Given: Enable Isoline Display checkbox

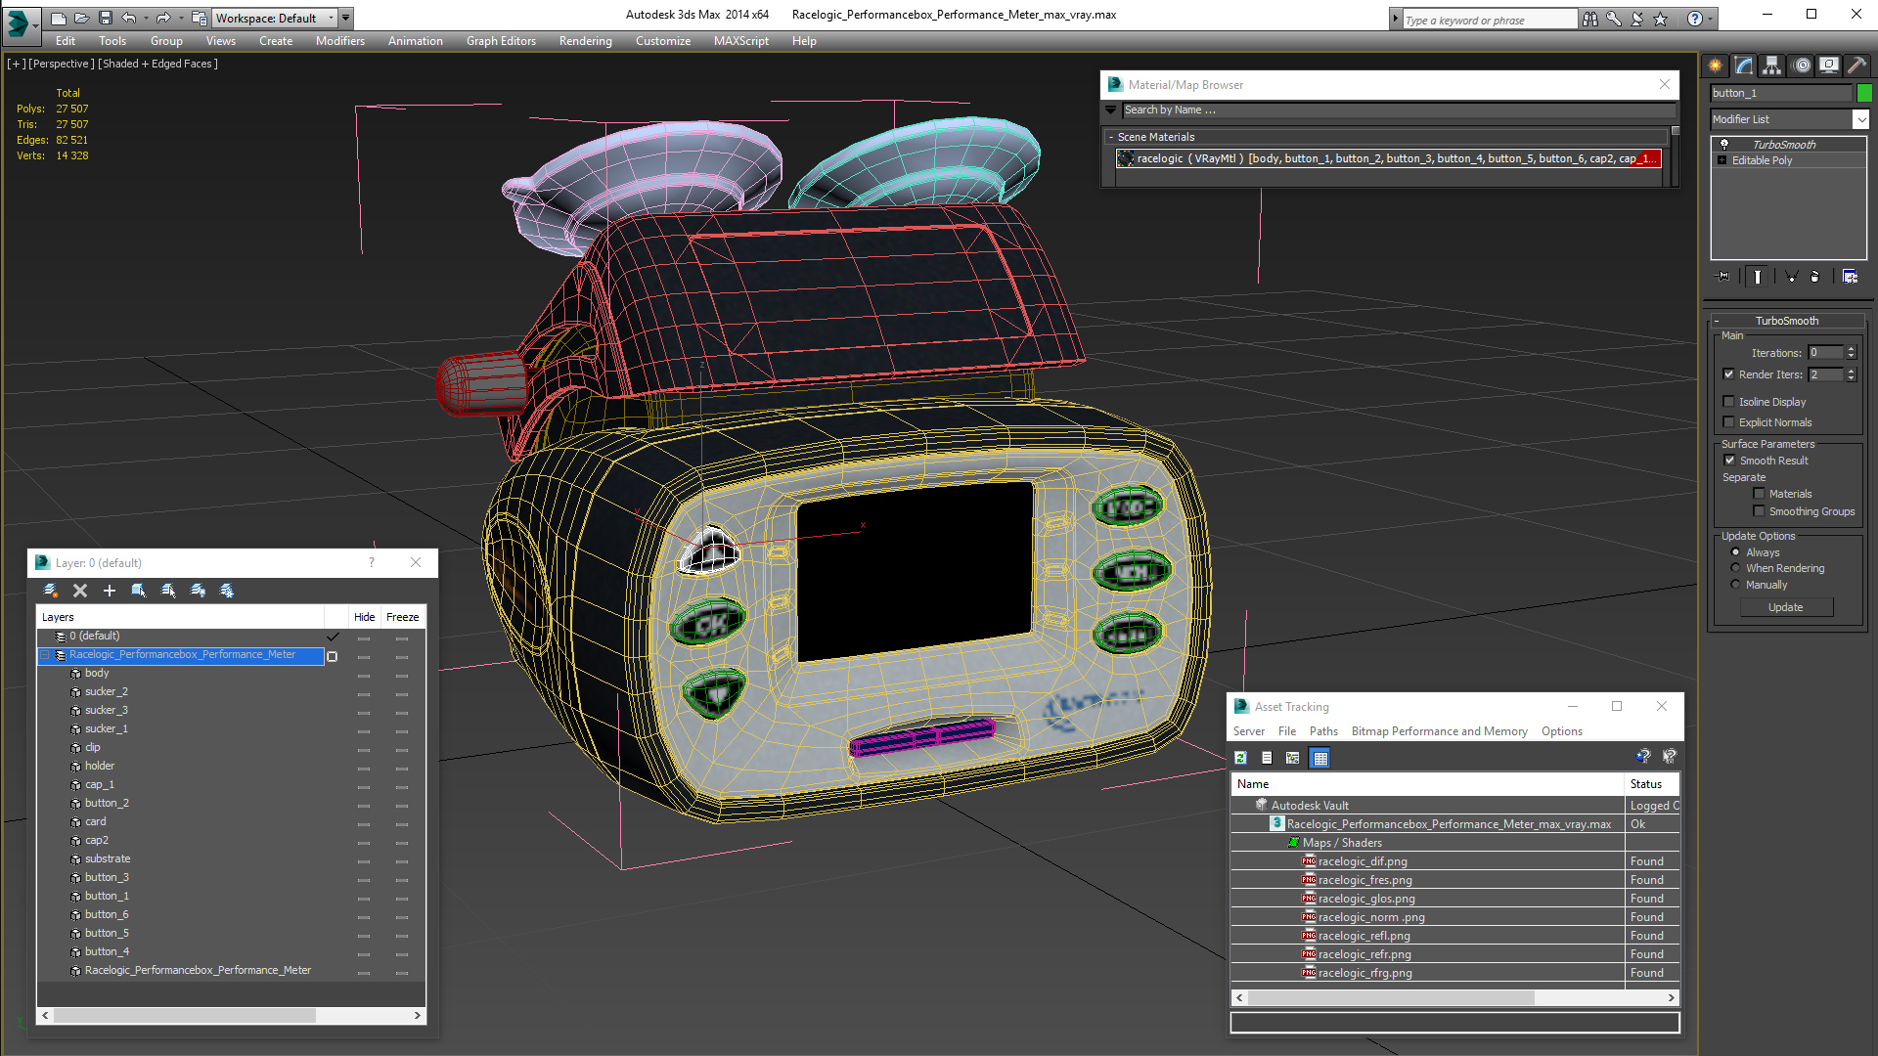Looking at the screenshot, I should (1728, 402).
